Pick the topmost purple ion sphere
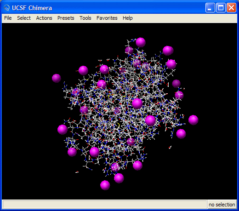The height and width of the screenshot is (211, 239). tap(141, 42)
